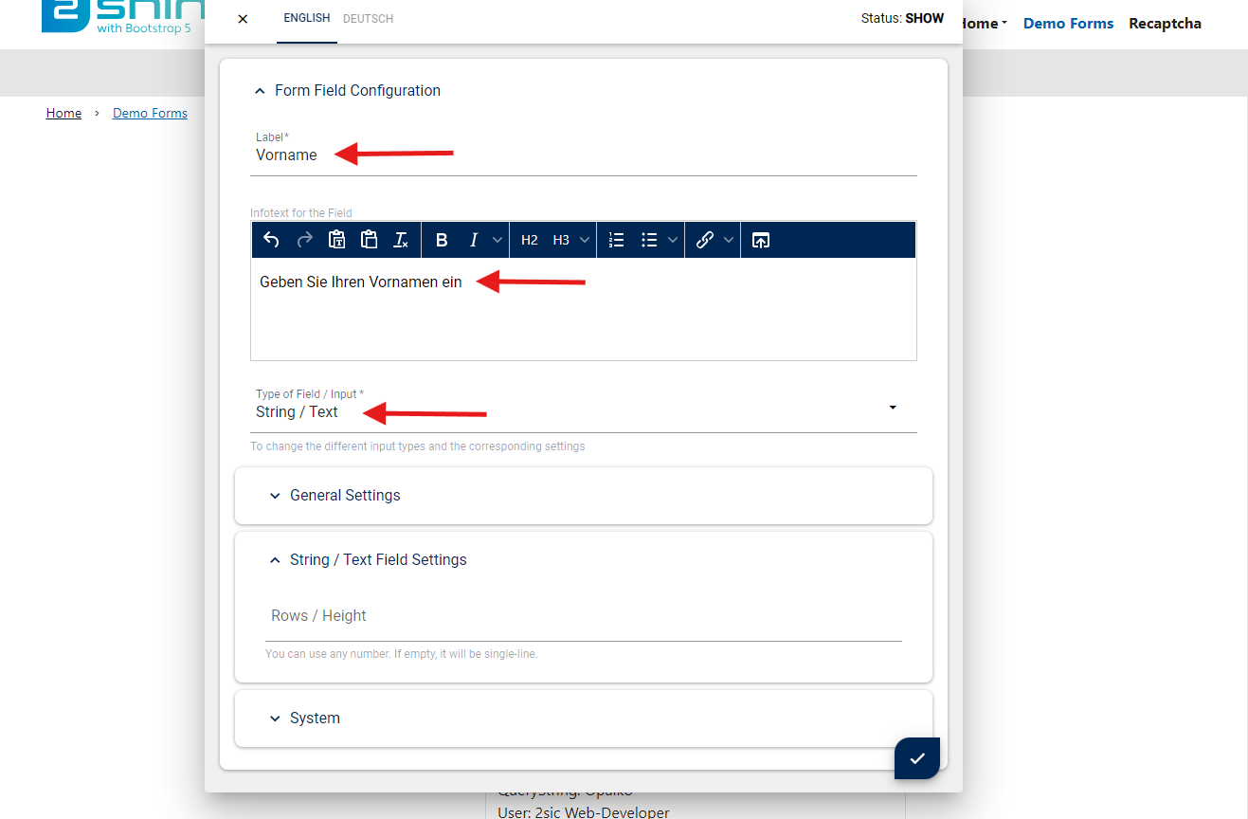Click the paste as text icon
Image resolution: width=1248 pixels, height=819 pixels.
pos(336,240)
